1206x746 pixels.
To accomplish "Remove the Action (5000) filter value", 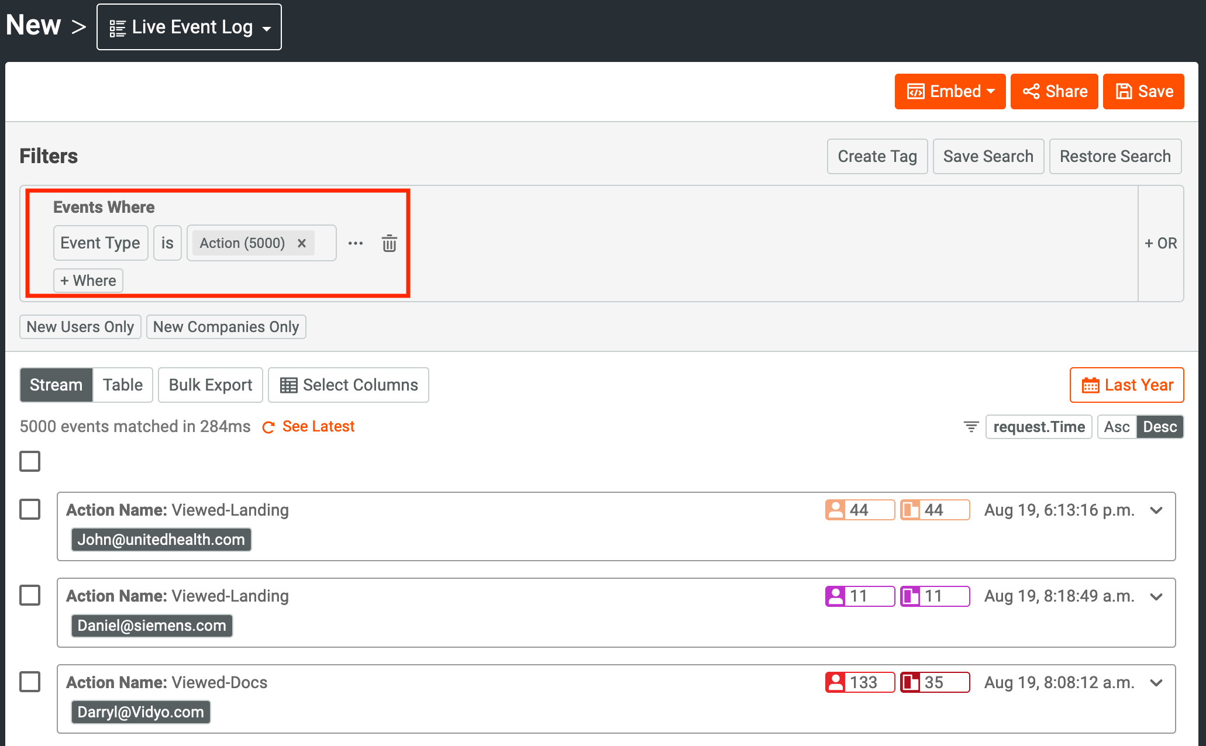I will [301, 243].
